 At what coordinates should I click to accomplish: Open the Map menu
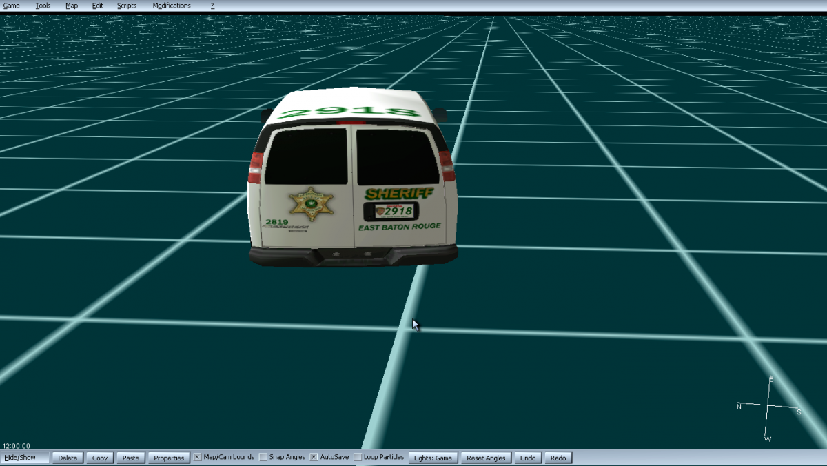[72, 6]
